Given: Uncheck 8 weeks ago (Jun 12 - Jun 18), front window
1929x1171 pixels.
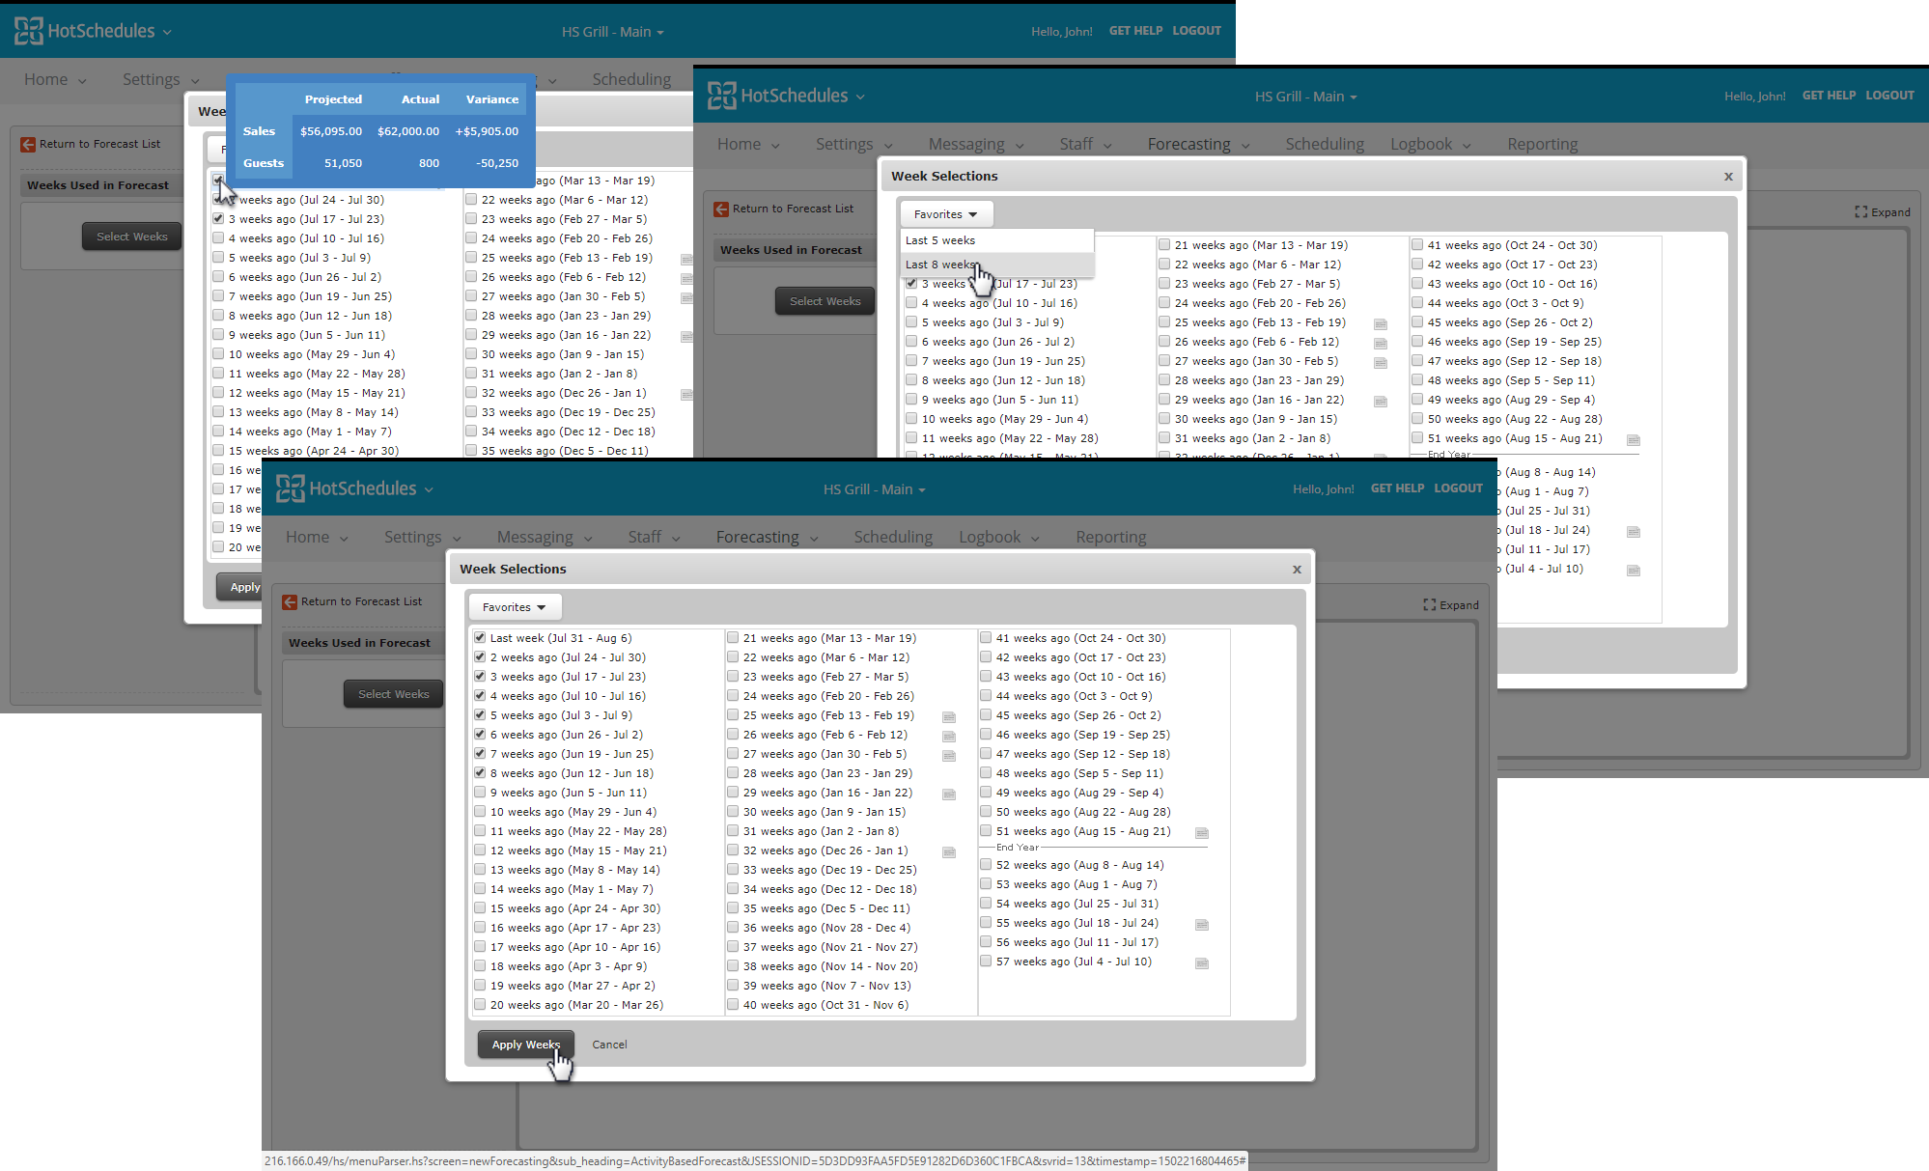Looking at the screenshot, I should click(480, 772).
